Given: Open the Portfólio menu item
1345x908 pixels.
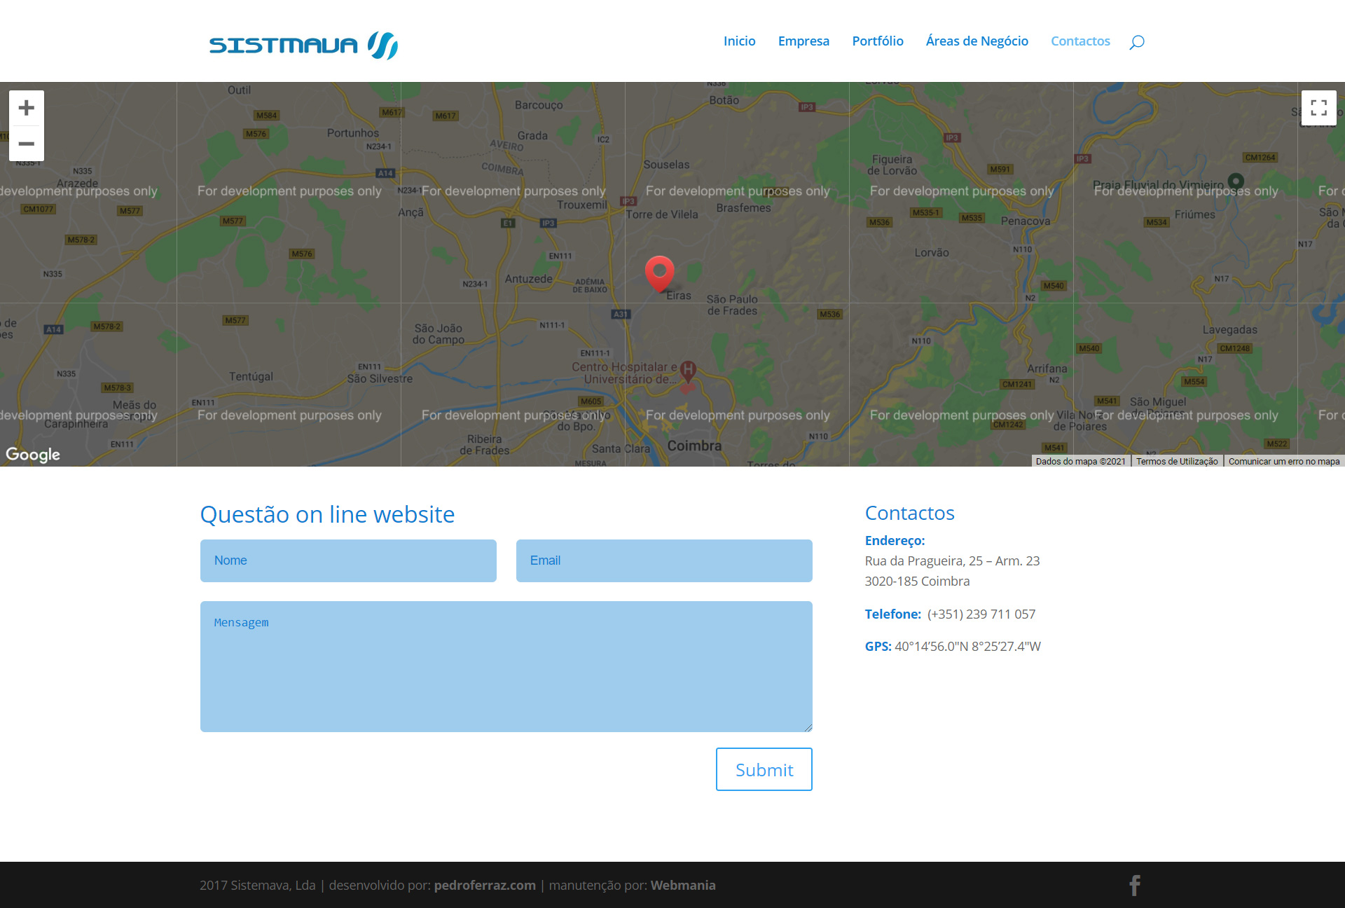Looking at the screenshot, I should coord(877,41).
